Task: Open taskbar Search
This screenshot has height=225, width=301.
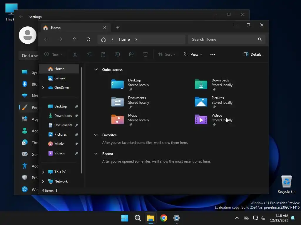Action: [138, 218]
